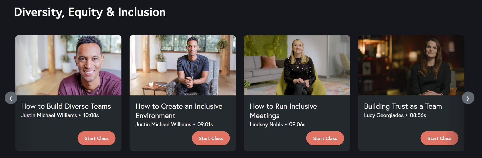This screenshot has height=158, width=482.
Task: Start Class for How to Create an Inclusive Environment
Action: point(211,138)
